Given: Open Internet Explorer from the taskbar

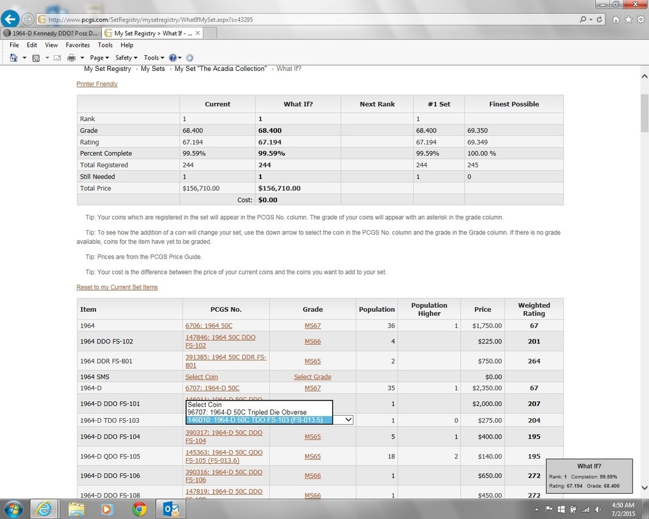Looking at the screenshot, I should (x=44, y=509).
